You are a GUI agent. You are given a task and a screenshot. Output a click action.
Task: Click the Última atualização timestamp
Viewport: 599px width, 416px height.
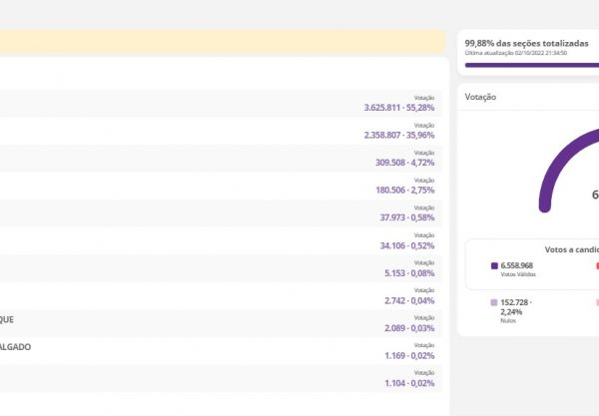pyautogui.click(x=517, y=53)
